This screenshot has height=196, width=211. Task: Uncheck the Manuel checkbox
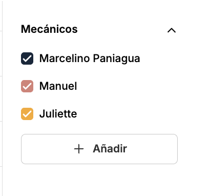click(27, 86)
